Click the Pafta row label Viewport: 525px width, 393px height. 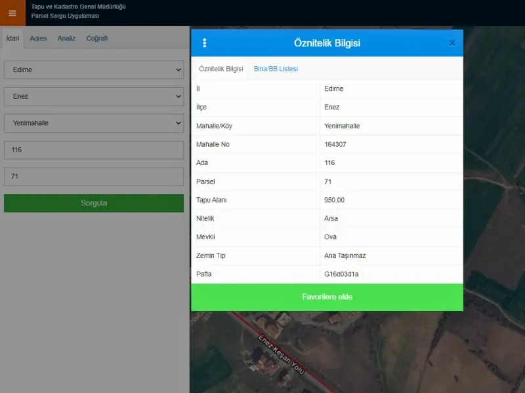203,274
